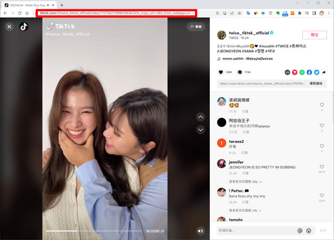Open jennifer's profile avatar

222,164
